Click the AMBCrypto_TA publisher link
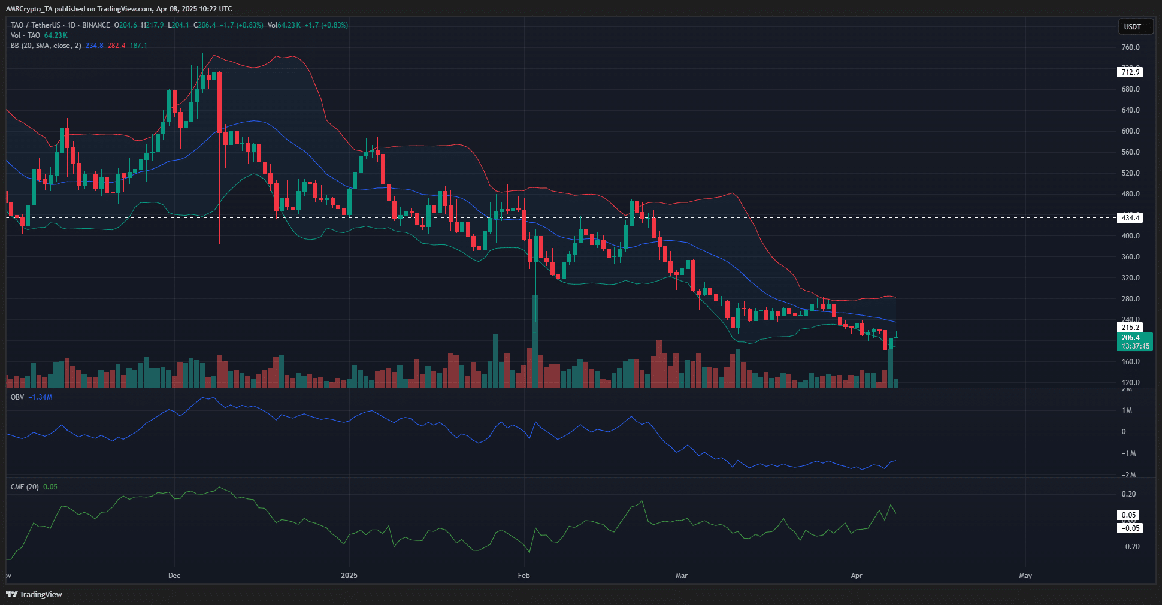This screenshot has height=605, width=1162. point(28,8)
